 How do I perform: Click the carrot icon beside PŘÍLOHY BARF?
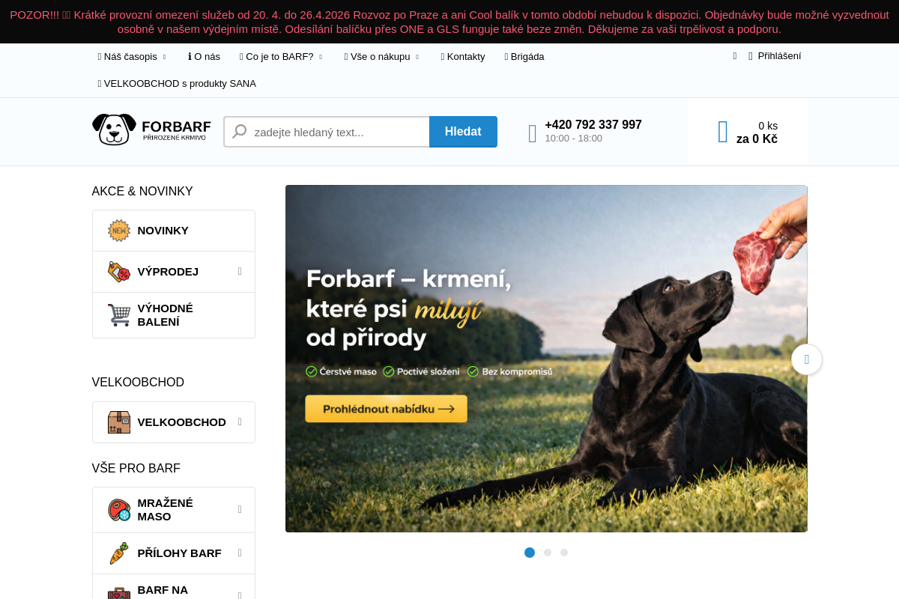118,553
